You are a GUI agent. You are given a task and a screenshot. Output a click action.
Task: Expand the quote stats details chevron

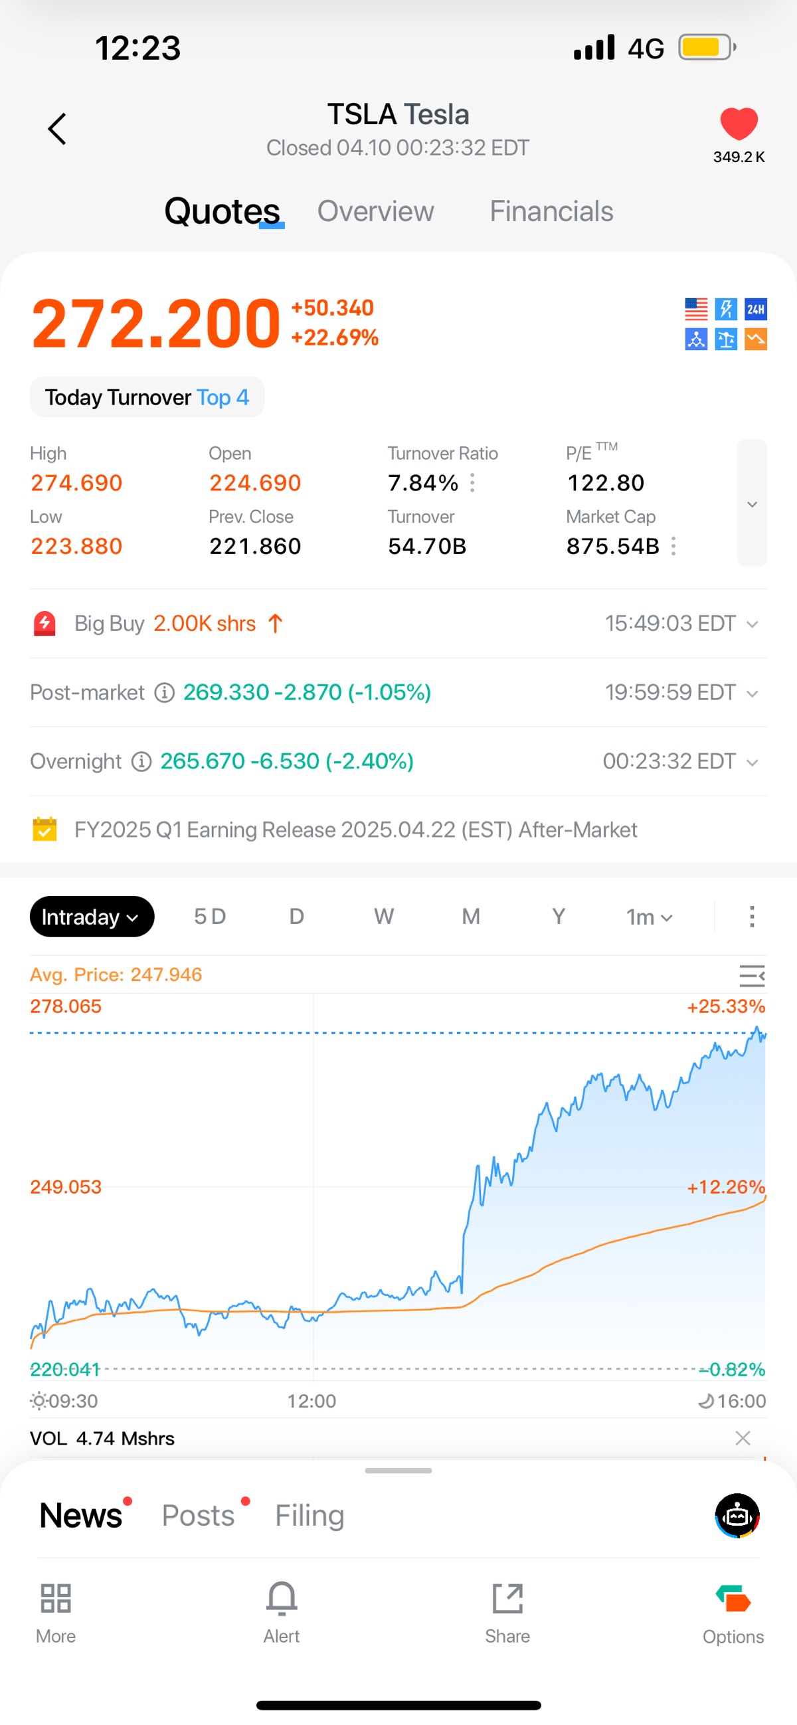coord(751,503)
